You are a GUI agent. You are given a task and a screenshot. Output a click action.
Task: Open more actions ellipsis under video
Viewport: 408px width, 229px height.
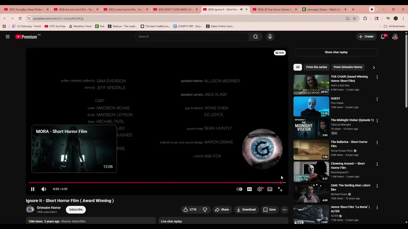click(284, 210)
